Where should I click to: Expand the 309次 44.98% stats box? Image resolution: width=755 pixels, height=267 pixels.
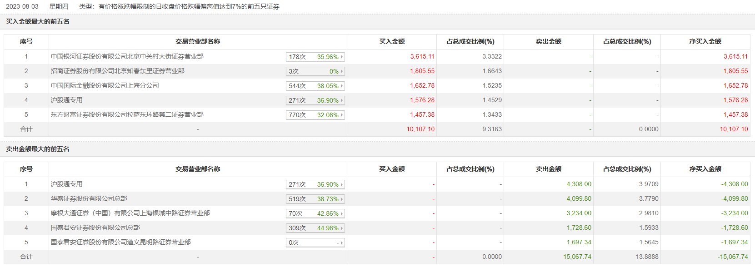315,228
